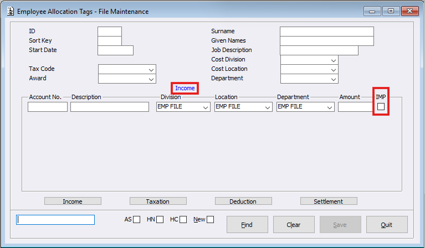The image size is (425, 248).
Task: Switch to the Deduction tab
Action: [243, 201]
